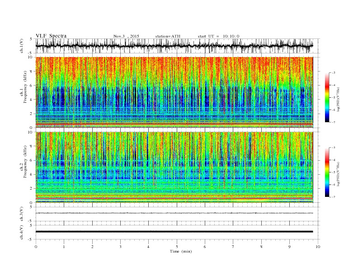Screen dimensions: 358x277
Task: Click the ch.2 'log(PSD)(V²/Hz)' colorbar label
Action: pyautogui.click(x=339, y=174)
